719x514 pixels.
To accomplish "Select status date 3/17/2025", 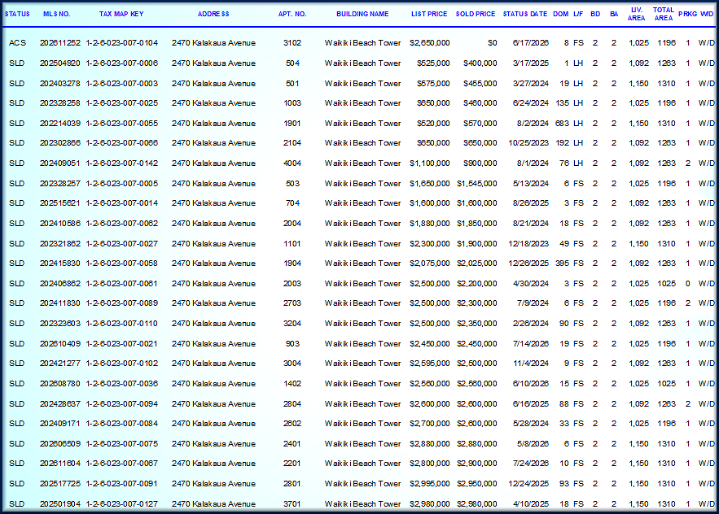I will tap(531, 63).
